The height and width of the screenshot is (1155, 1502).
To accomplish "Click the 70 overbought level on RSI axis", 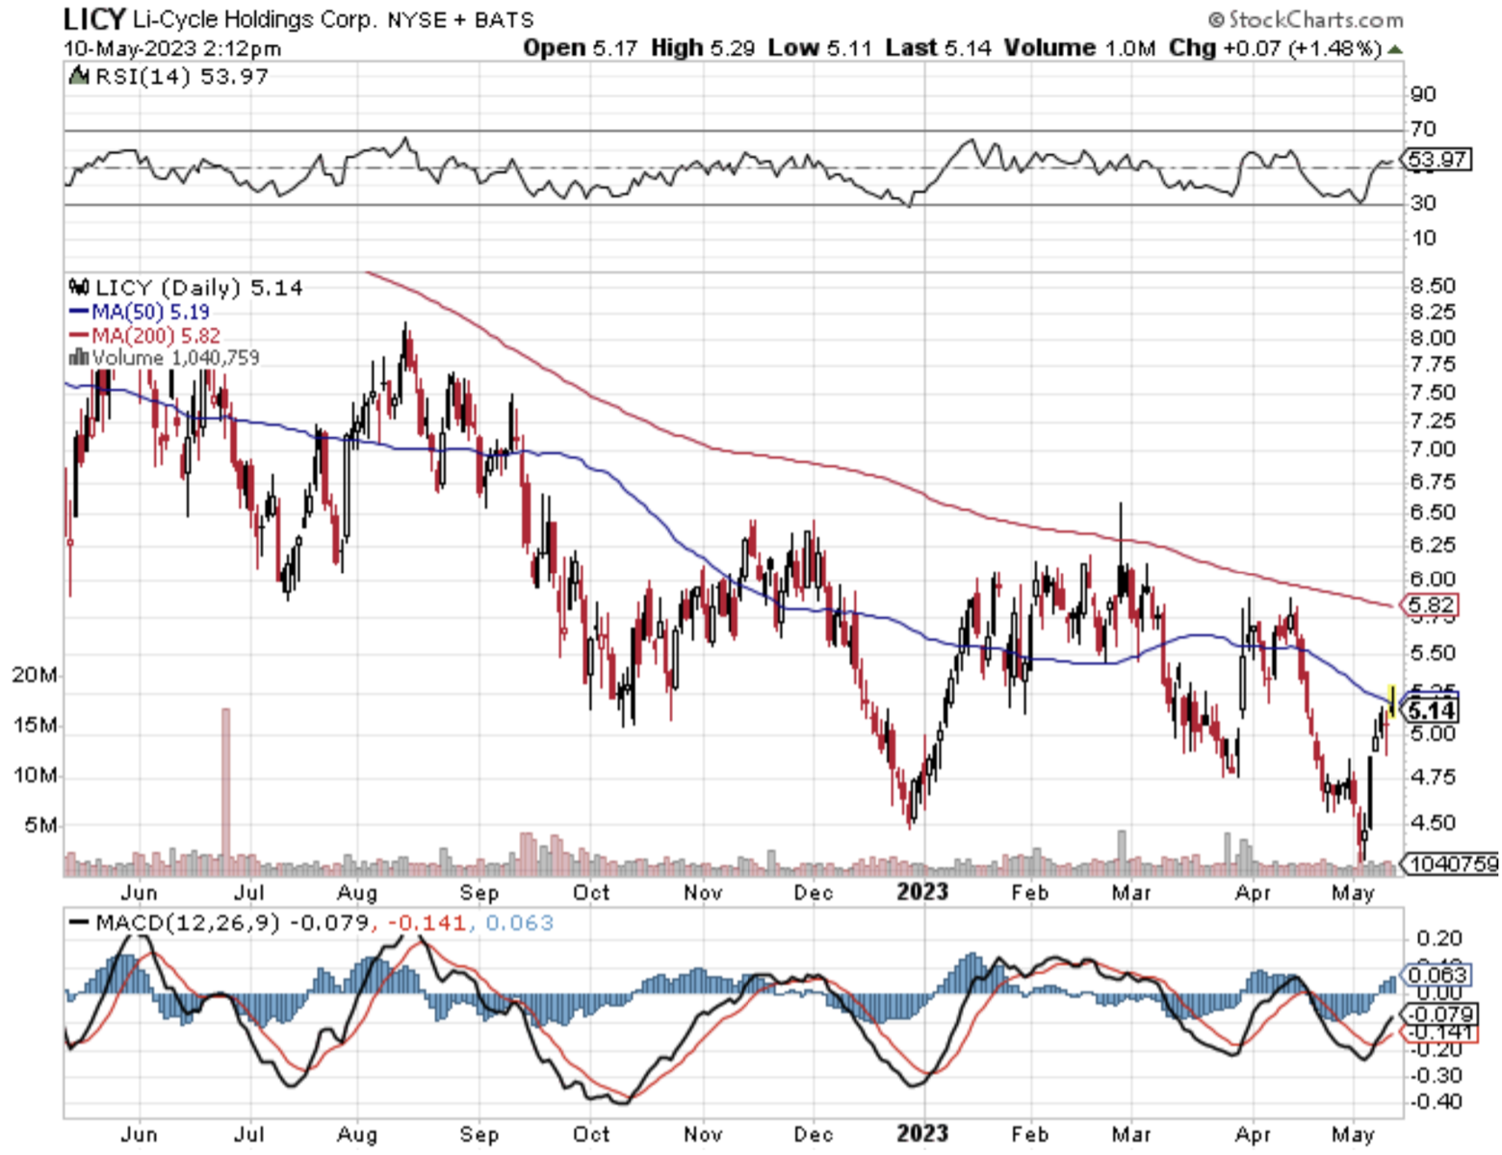I will tap(1422, 129).
